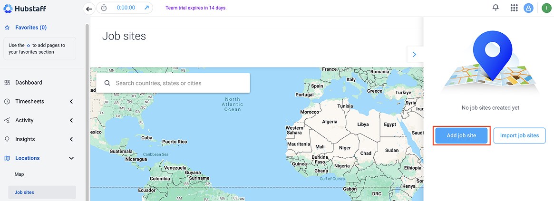
Task: Click the blue organization lock avatar
Action: coord(528,8)
